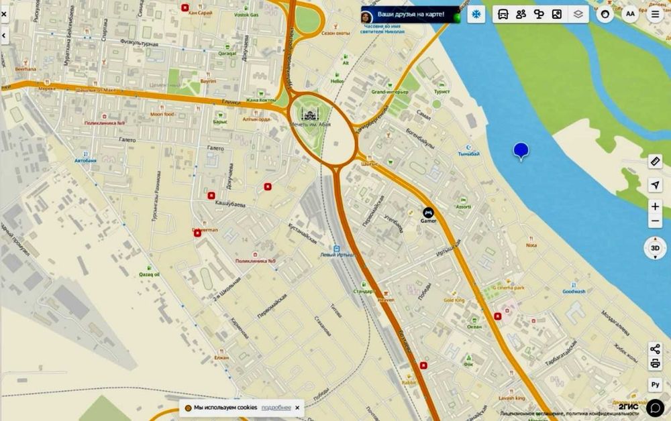Open the public transport layer

click(503, 15)
